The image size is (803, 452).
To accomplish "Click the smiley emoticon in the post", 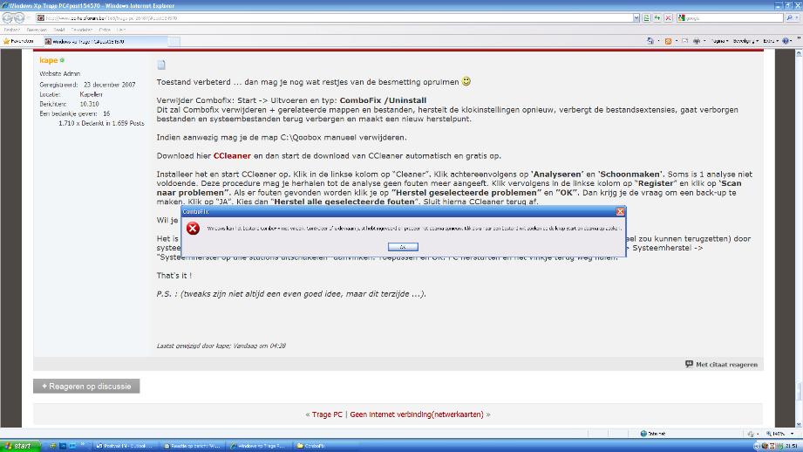I will [x=466, y=81].
